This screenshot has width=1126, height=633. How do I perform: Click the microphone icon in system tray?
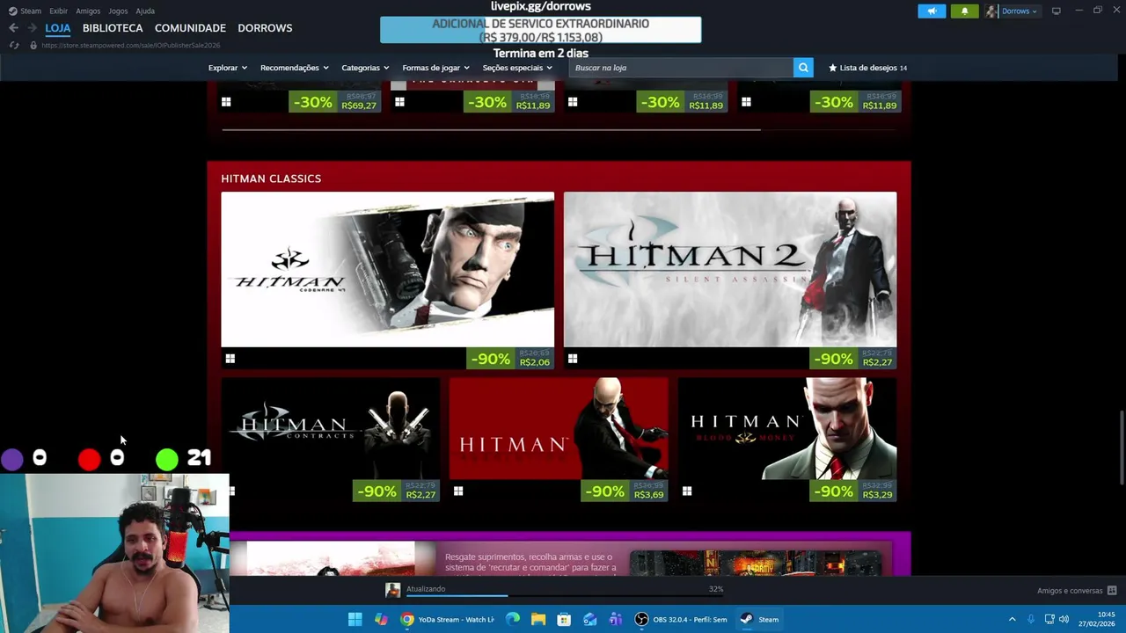tap(1030, 620)
